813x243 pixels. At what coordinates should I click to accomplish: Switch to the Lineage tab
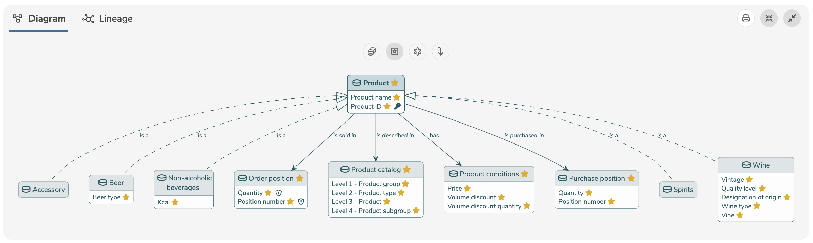[x=108, y=19]
